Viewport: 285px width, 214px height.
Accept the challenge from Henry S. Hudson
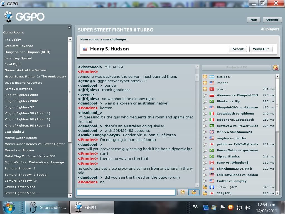tap(238, 49)
